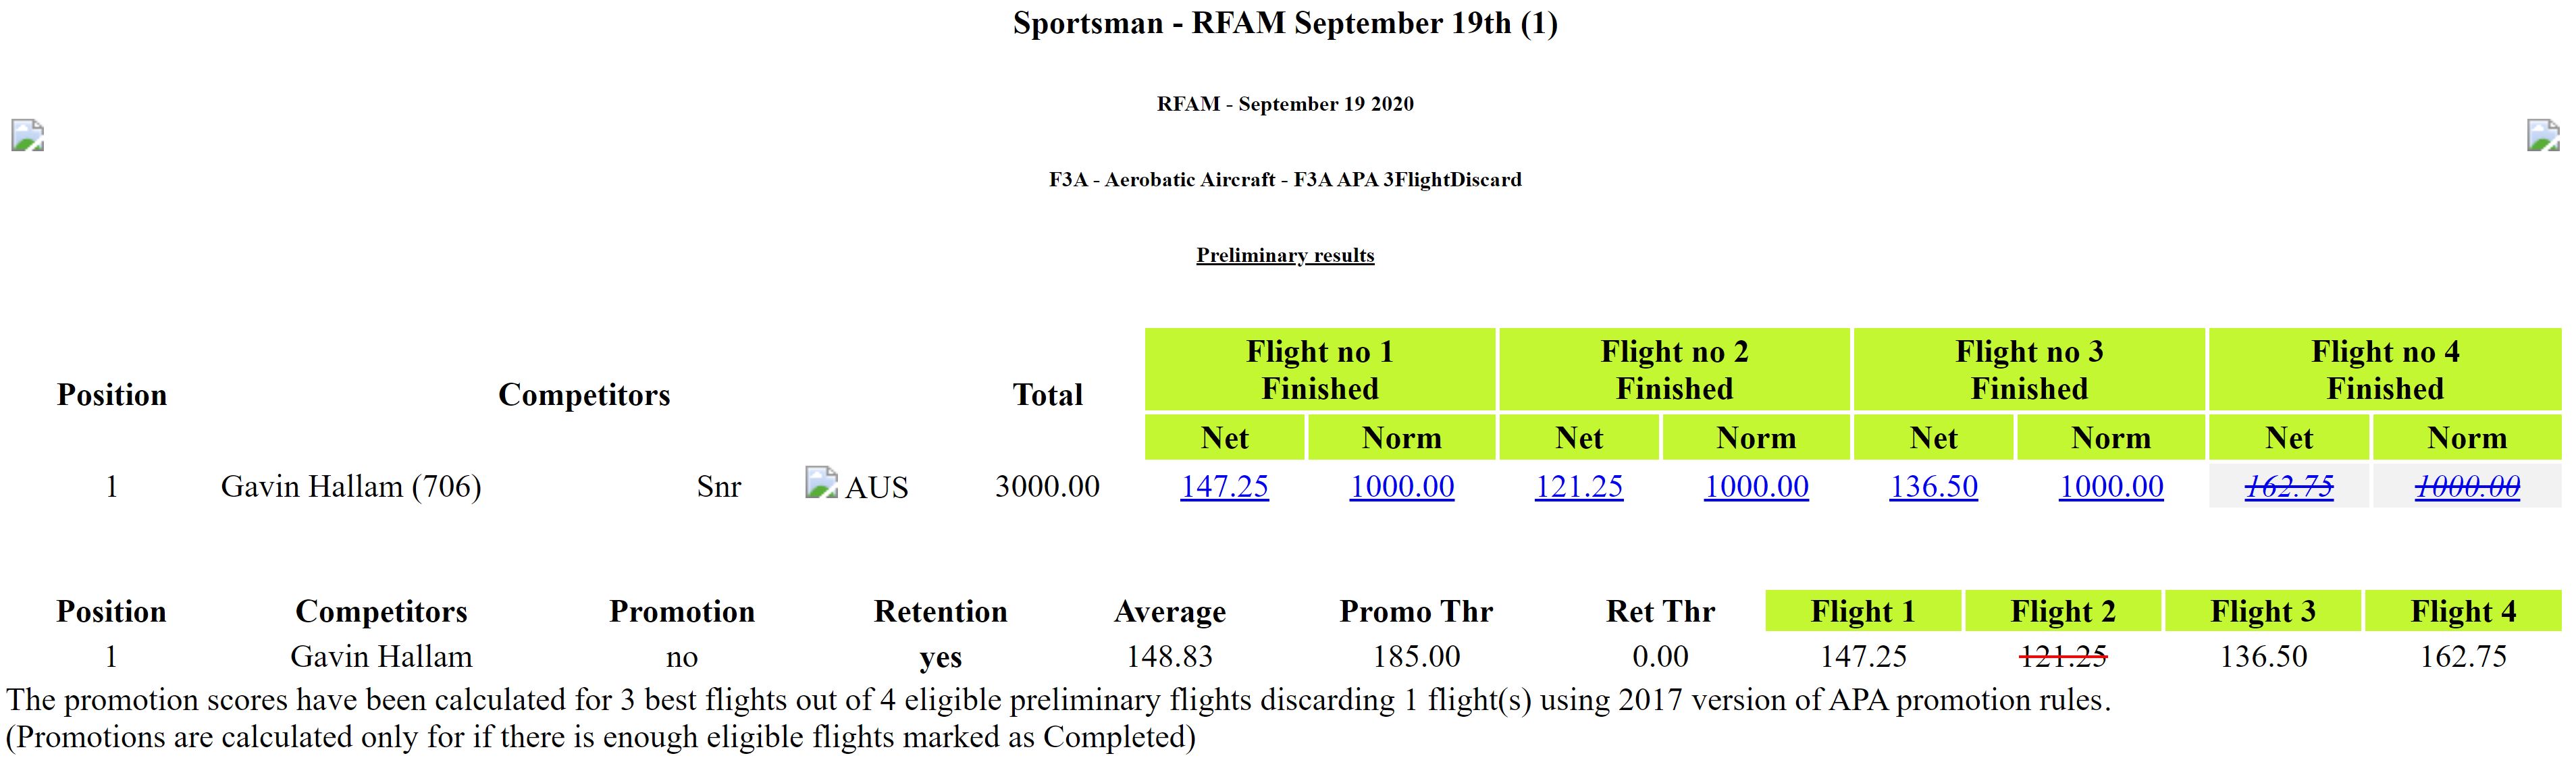Viewport: 2576px width, 760px height.
Task: Click the Flight no 4 Finished header
Action: [x=2385, y=369]
